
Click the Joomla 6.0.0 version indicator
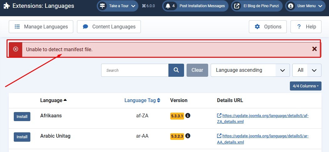pos(148,6)
